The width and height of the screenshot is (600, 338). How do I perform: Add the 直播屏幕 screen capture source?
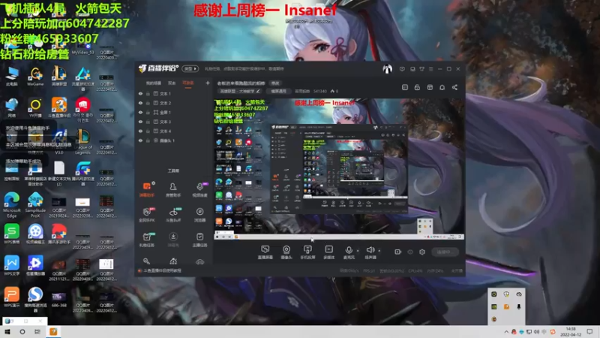point(265,252)
